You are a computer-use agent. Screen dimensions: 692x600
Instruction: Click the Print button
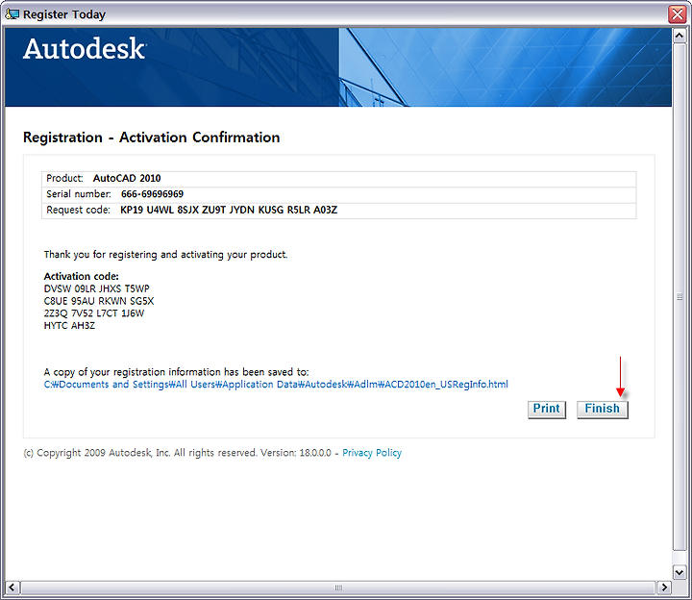point(546,409)
